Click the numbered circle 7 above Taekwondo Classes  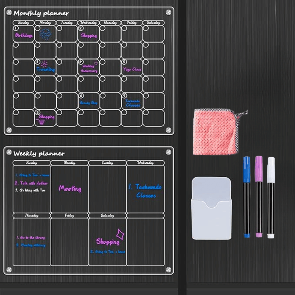point(124,96)
